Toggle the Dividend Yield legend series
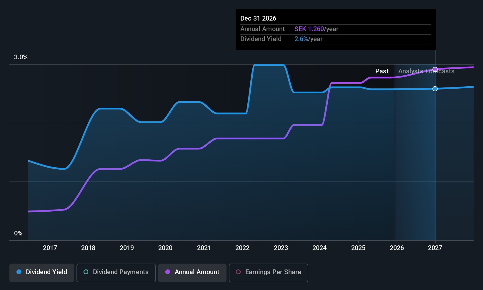Screen dimensions: 483x290 [x=42, y=272]
